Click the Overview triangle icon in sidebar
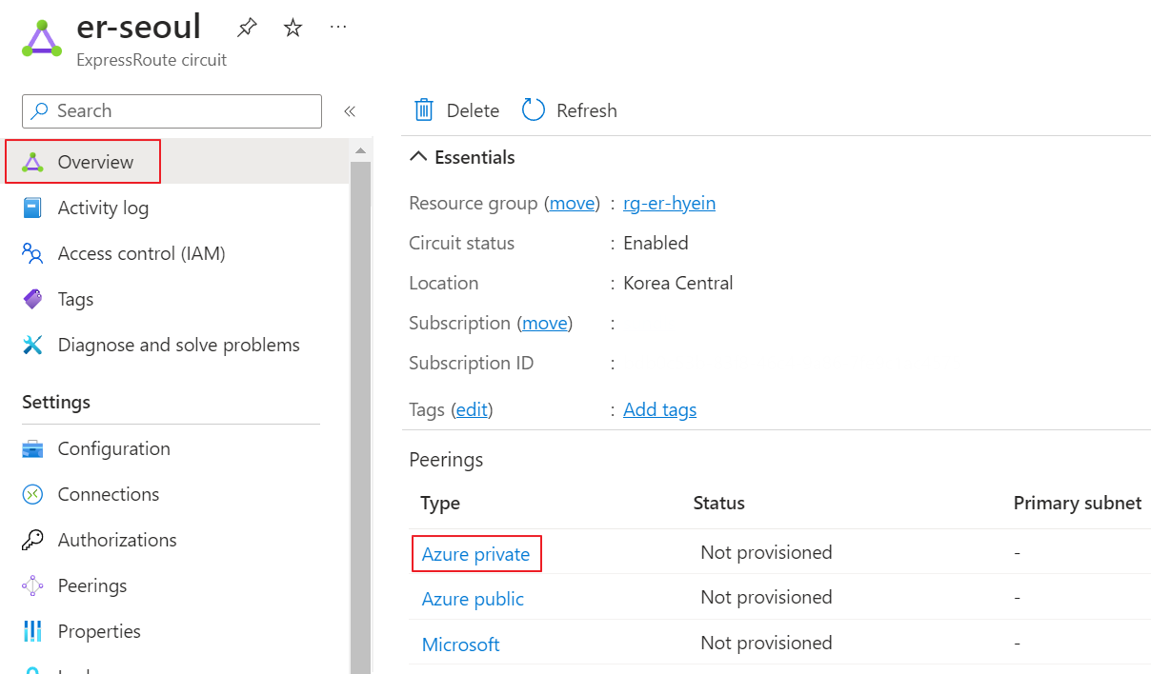 click(x=33, y=162)
